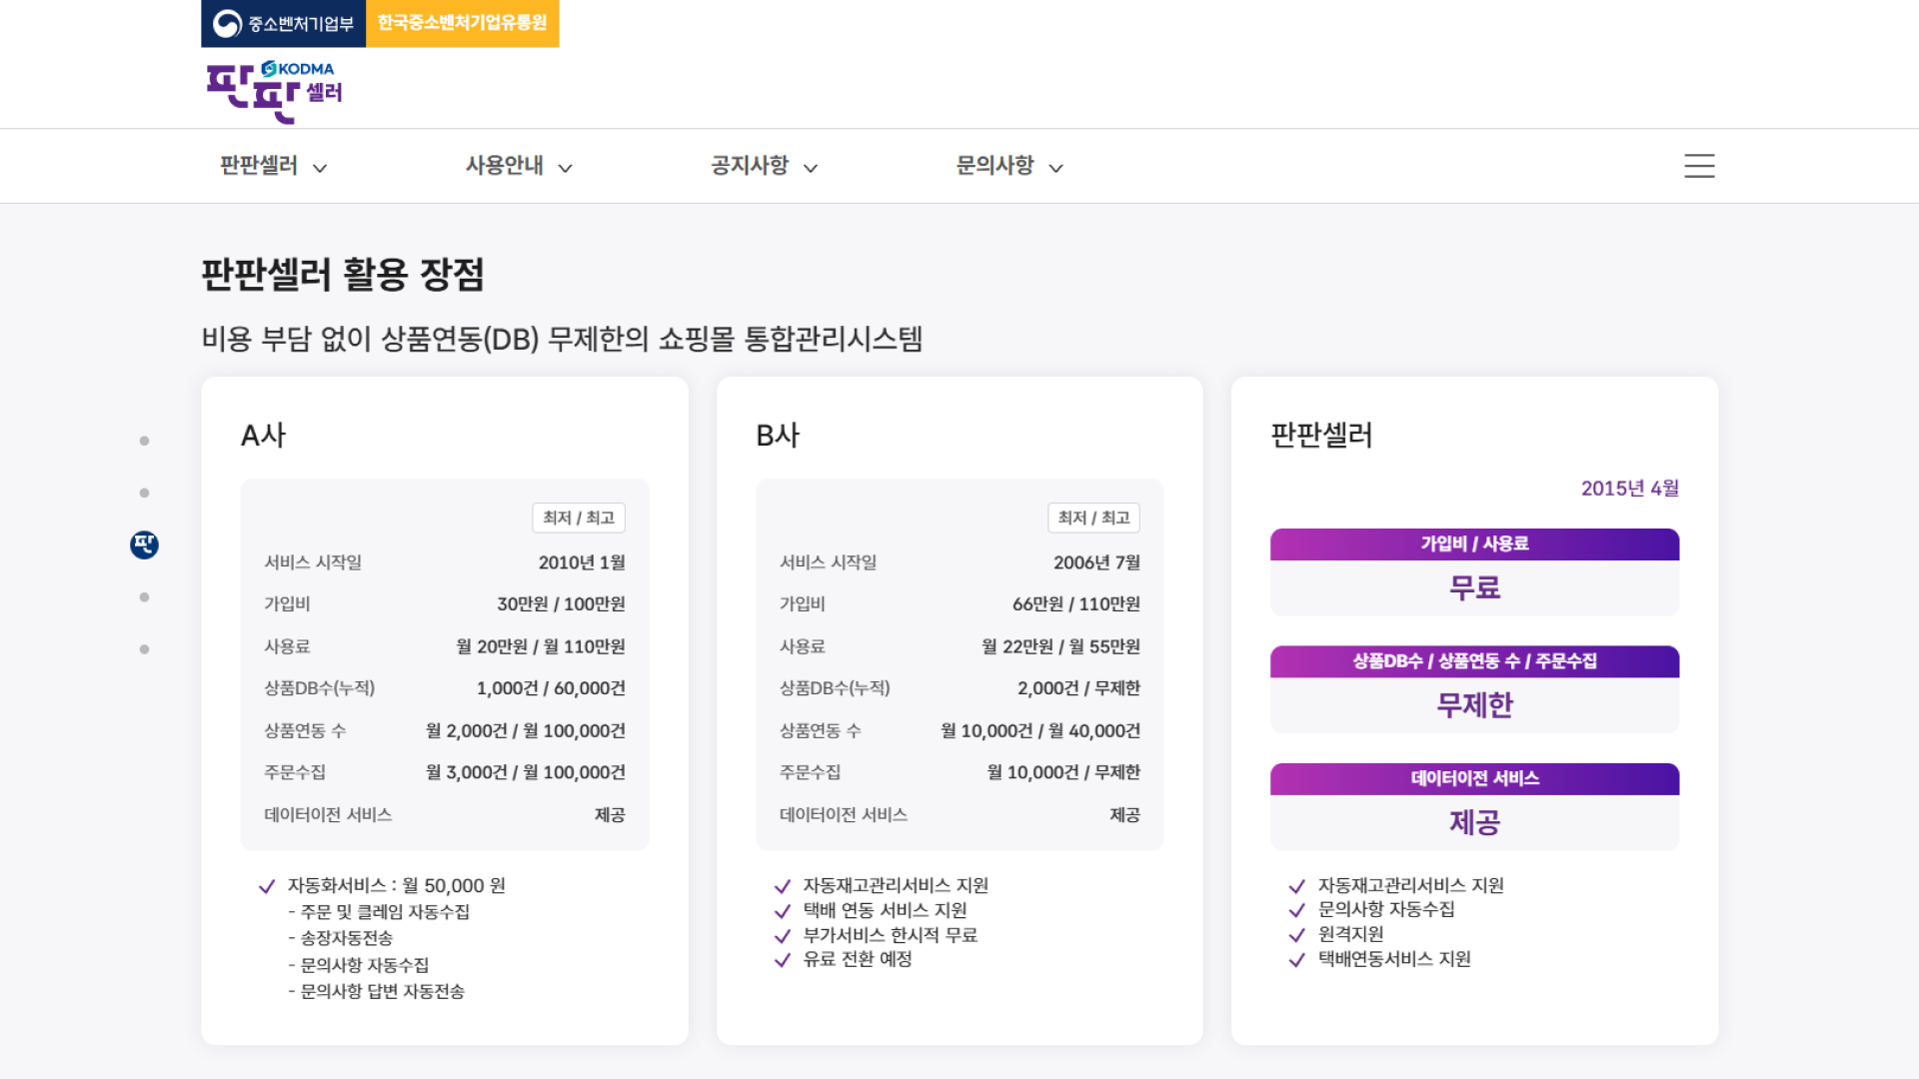This screenshot has height=1079, width=1919.
Task: Open the 문의사항 navigation menu
Action: [x=995, y=166]
